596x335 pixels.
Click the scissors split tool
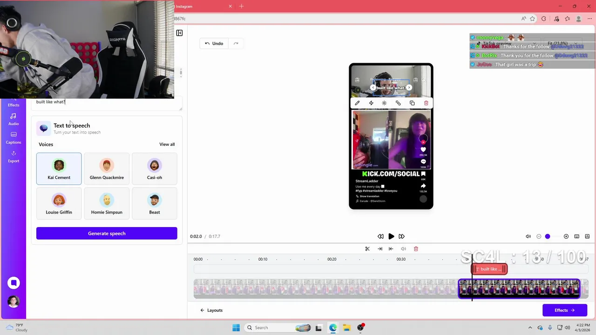click(x=367, y=249)
